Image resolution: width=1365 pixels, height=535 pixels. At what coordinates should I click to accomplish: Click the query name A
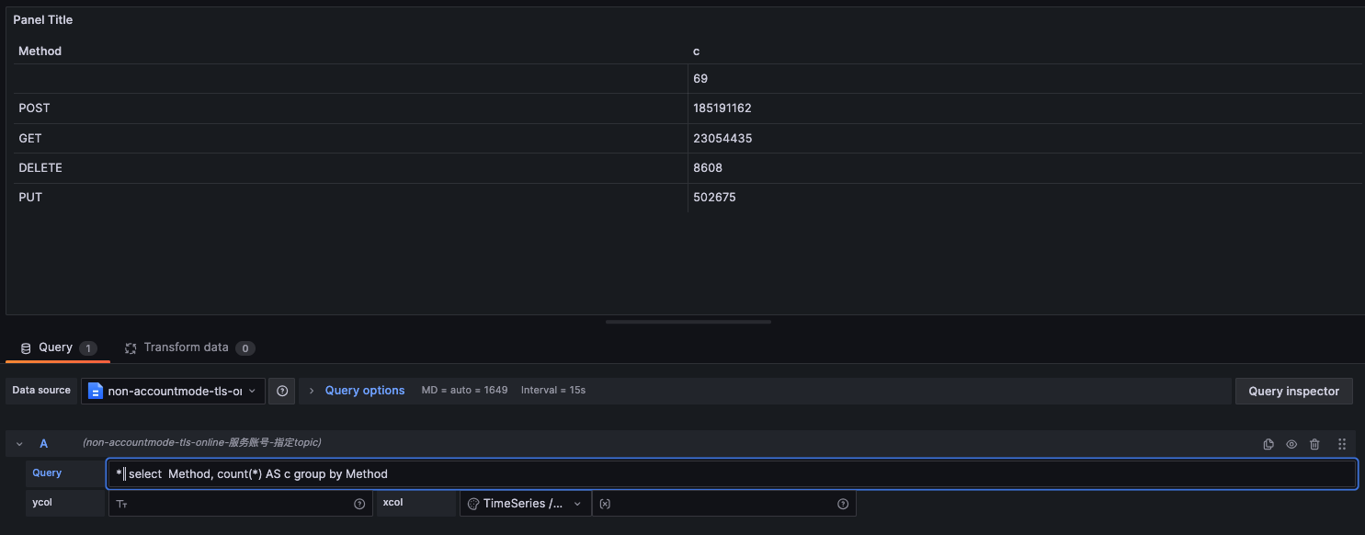pyautogui.click(x=43, y=443)
